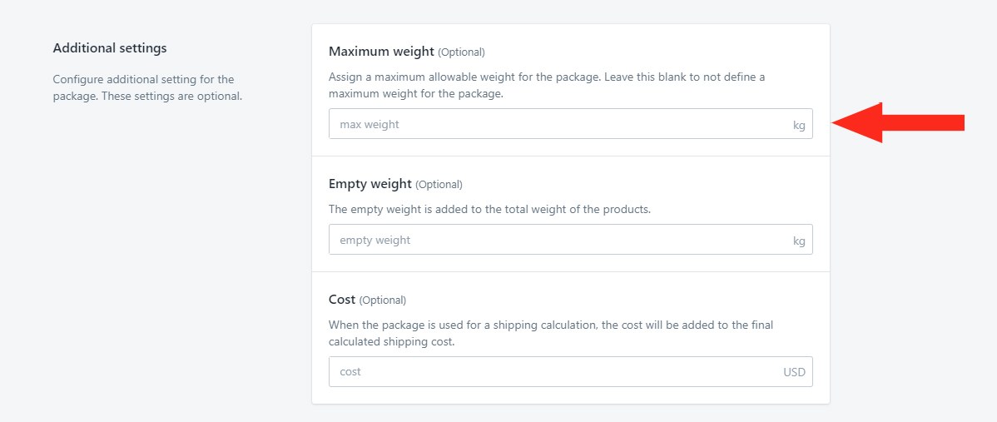Click the Empty weight label
The width and height of the screenshot is (997, 422).
370,184
